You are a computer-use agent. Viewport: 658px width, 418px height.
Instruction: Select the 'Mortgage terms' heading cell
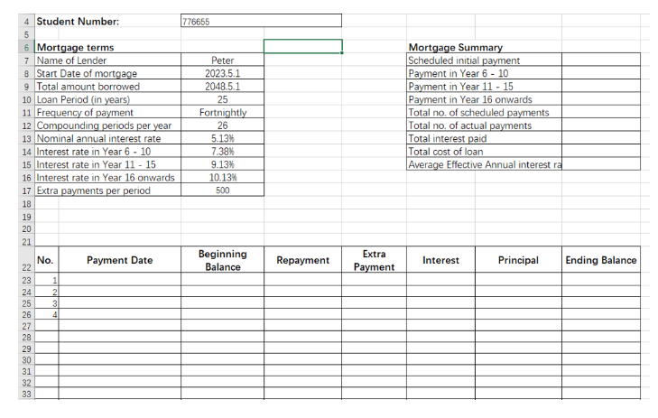click(107, 47)
